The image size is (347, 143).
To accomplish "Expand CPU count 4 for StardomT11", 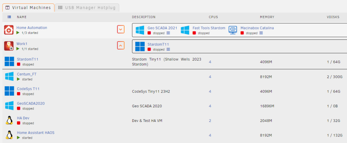I will pyautogui.click(x=210, y=62).
